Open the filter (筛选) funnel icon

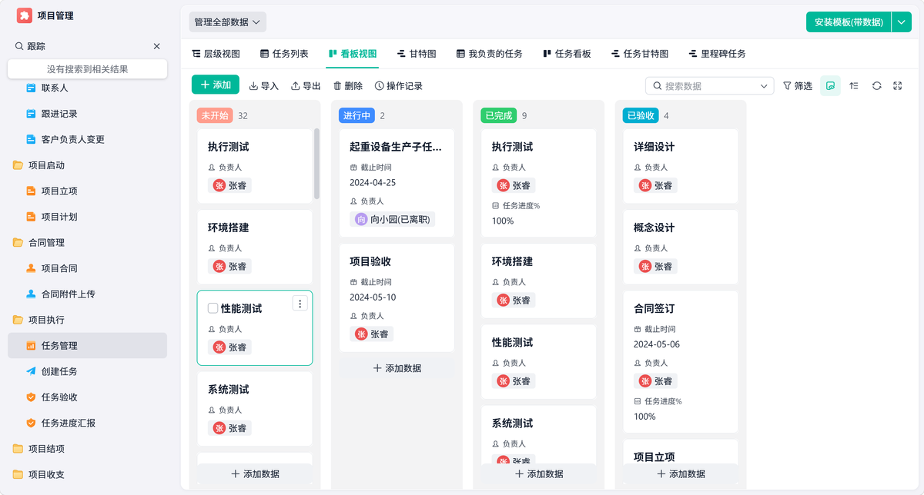coord(787,86)
